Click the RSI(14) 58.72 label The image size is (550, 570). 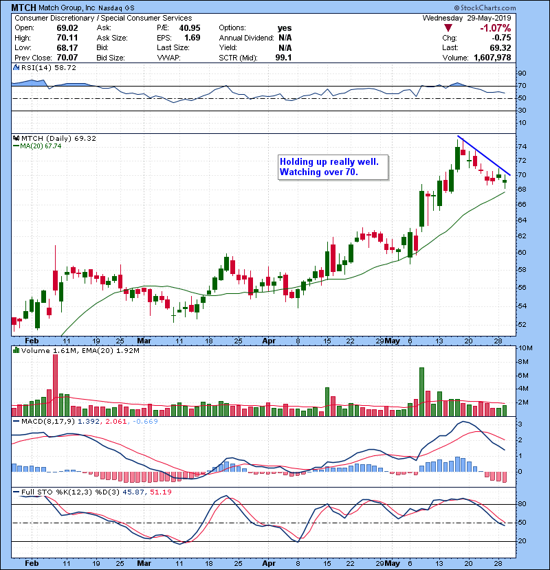(x=48, y=67)
